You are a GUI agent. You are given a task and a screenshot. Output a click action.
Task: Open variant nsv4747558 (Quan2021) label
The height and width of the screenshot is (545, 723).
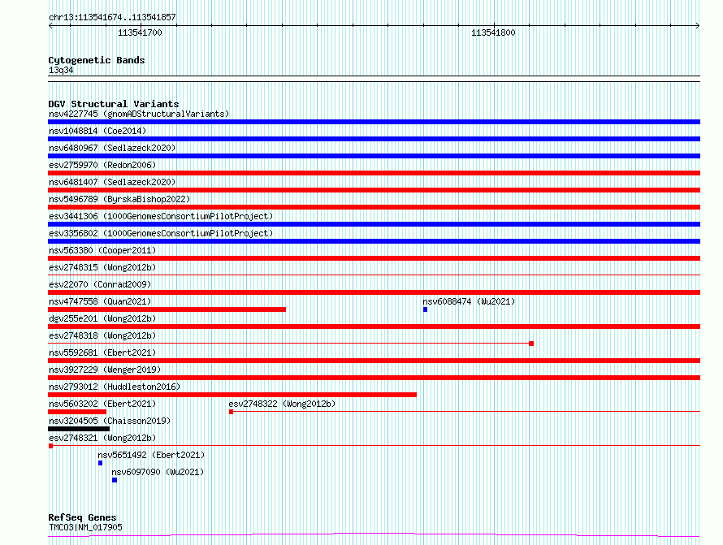pos(100,301)
